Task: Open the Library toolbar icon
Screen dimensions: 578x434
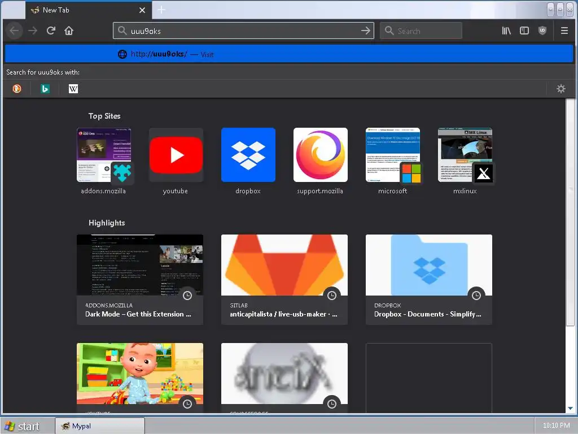Action: (506, 31)
